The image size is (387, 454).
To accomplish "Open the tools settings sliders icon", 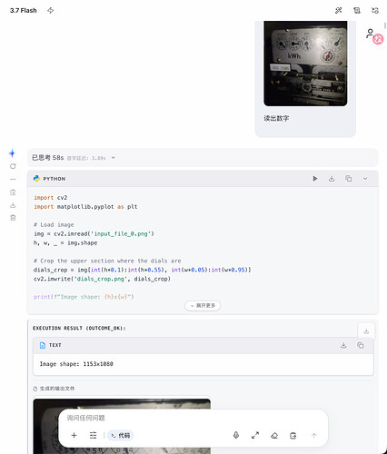I will click(x=93, y=436).
